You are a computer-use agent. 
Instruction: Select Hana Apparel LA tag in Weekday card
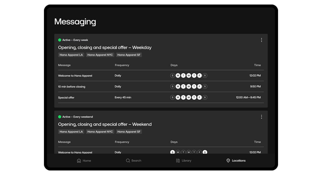point(71,55)
